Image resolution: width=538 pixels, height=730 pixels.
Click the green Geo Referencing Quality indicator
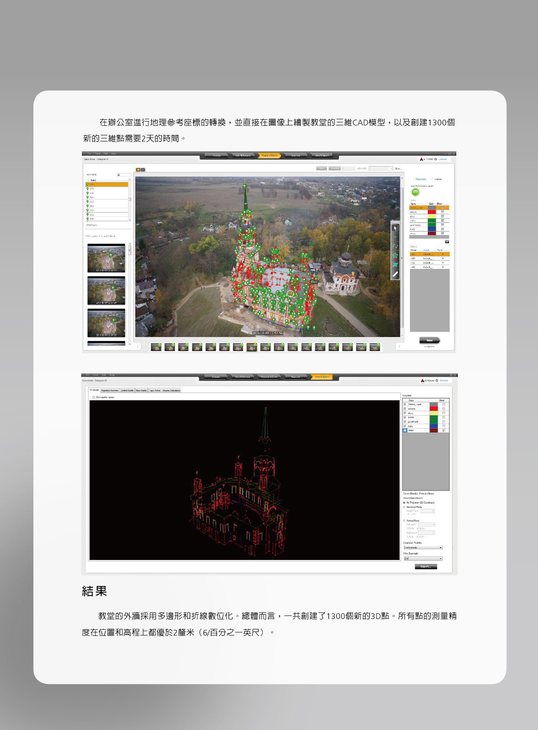pyautogui.click(x=415, y=192)
